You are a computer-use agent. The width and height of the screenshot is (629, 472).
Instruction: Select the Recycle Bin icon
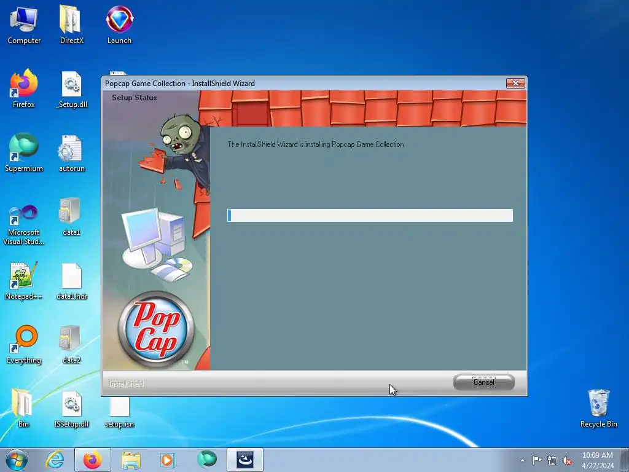[x=598, y=409]
